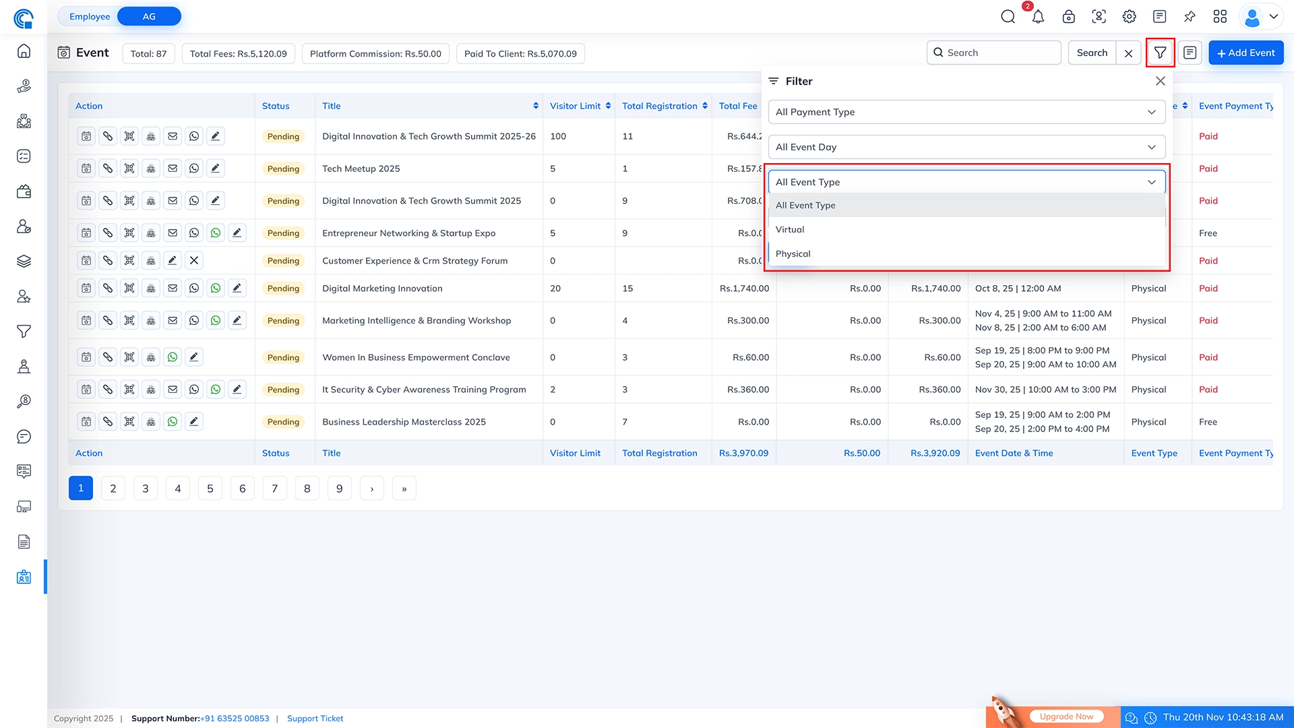Click the Add Event button
The image size is (1294, 728).
pos(1245,53)
